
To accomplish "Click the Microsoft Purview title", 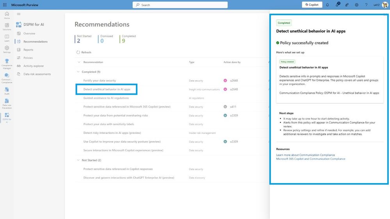I will point(25,5).
